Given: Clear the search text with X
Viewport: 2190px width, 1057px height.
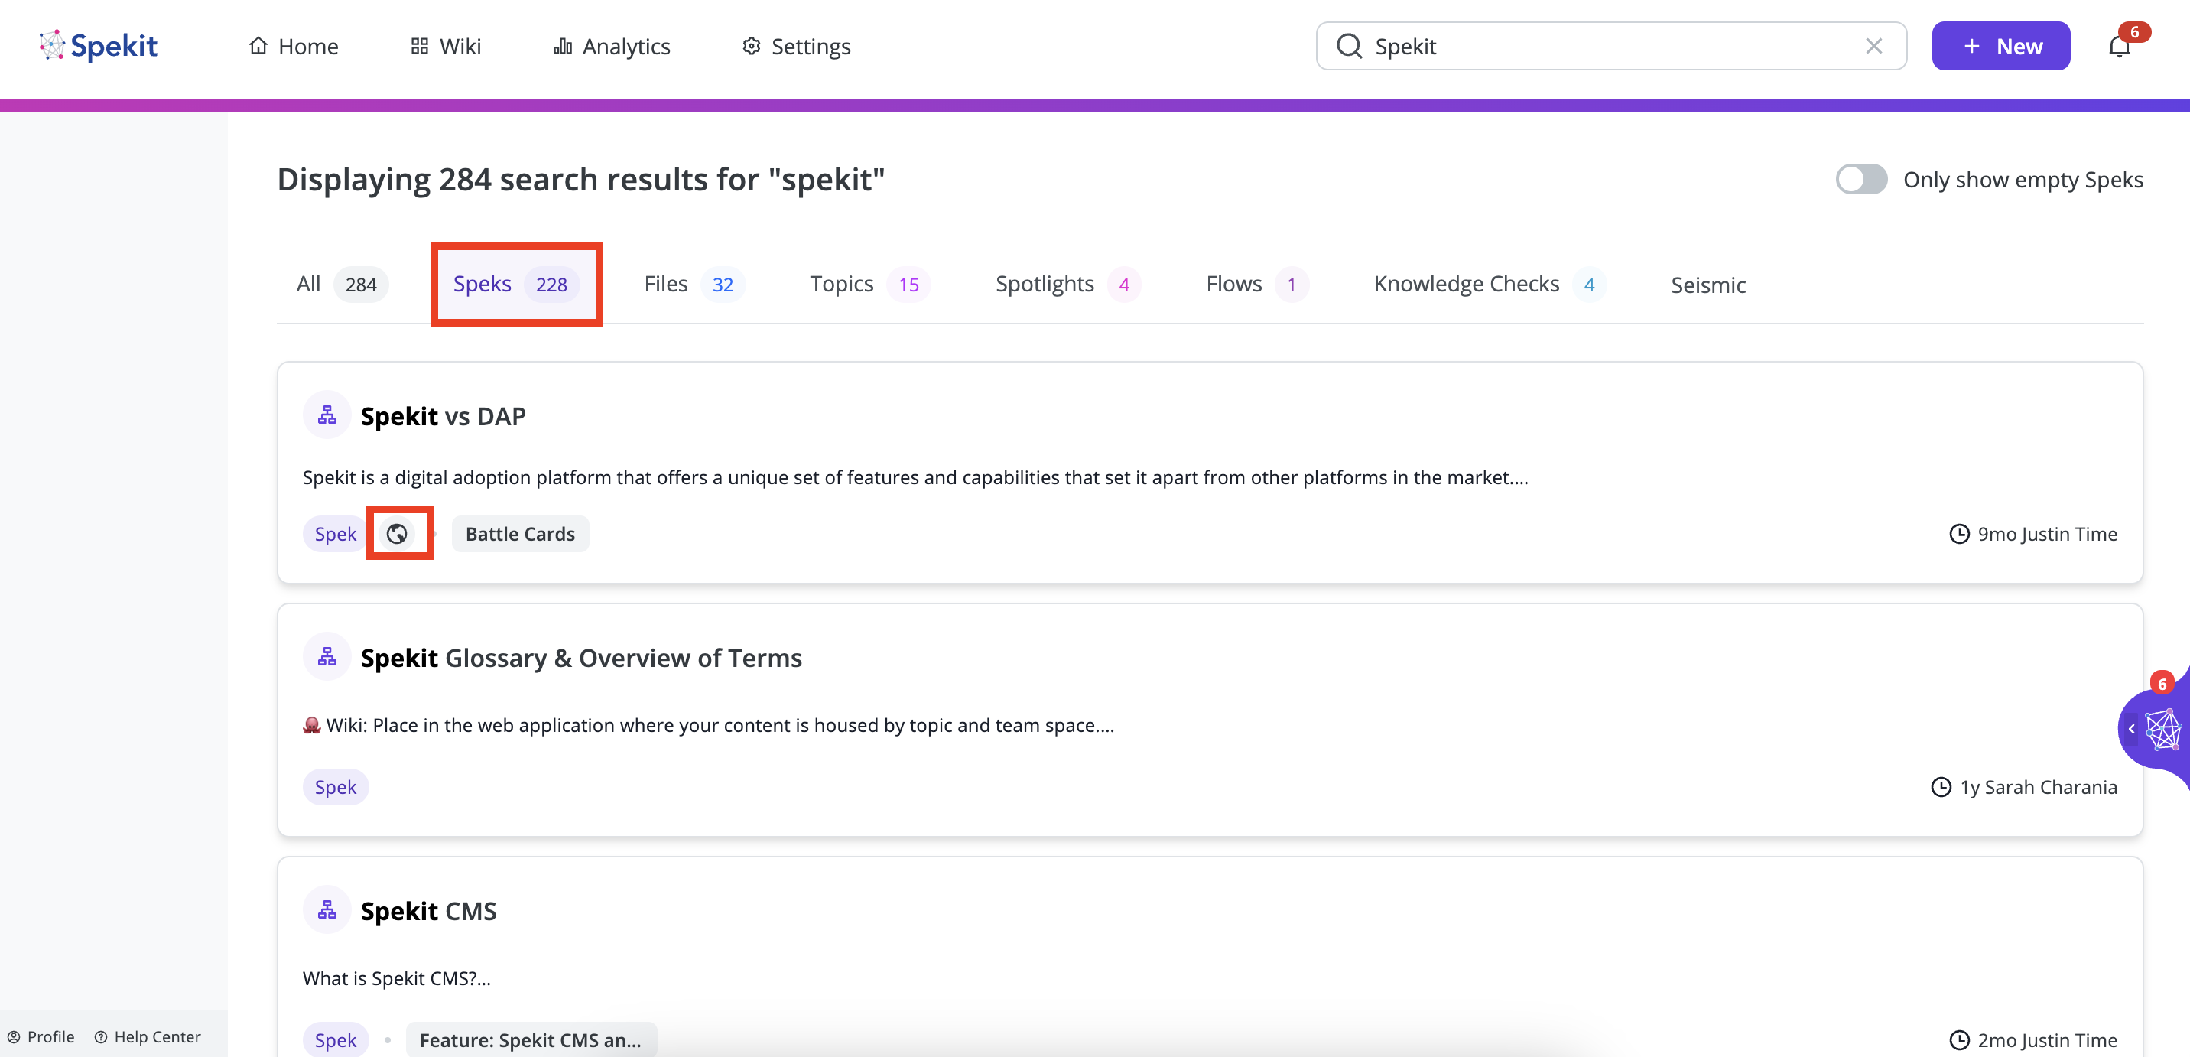Looking at the screenshot, I should click(x=1873, y=46).
